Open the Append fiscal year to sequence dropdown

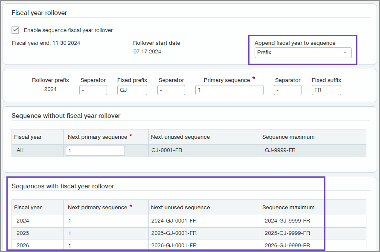[303, 52]
